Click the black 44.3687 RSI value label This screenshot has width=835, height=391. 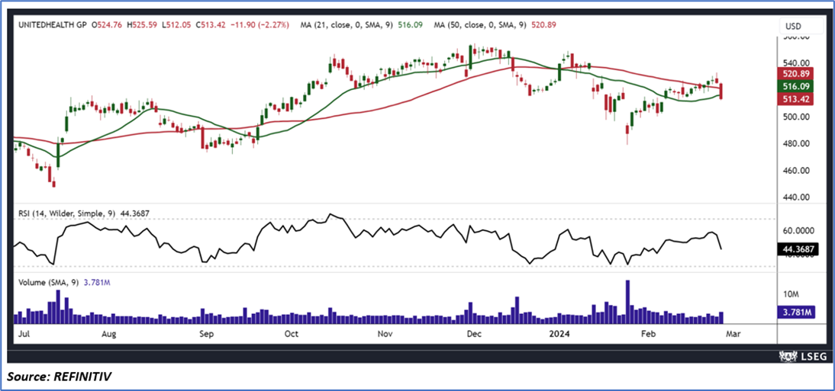pos(797,248)
